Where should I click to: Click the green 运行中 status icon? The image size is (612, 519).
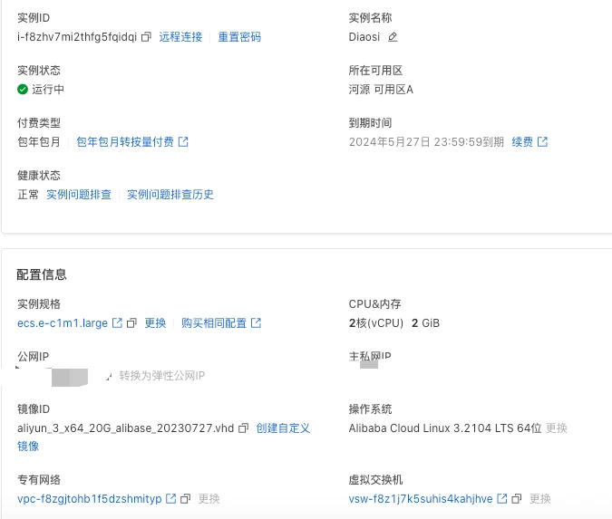(x=23, y=90)
